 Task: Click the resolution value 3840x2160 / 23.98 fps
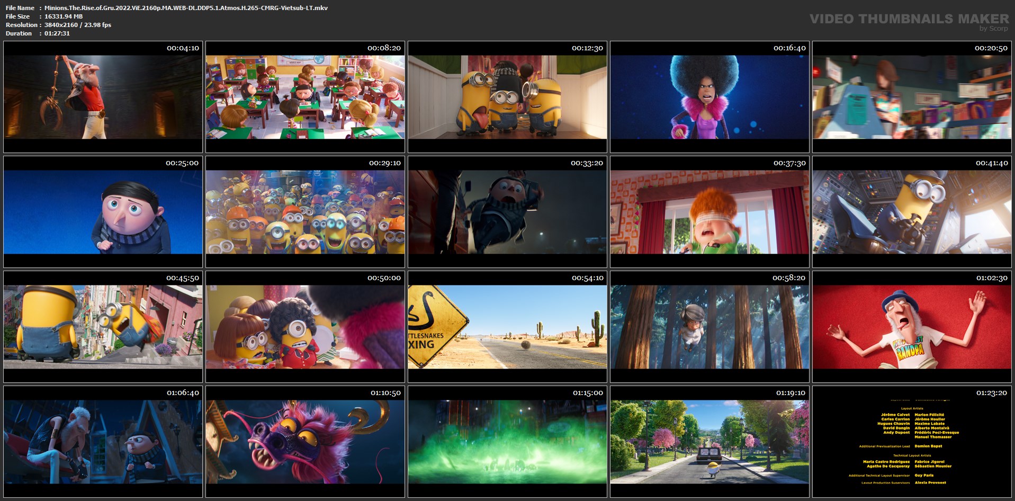(78, 25)
